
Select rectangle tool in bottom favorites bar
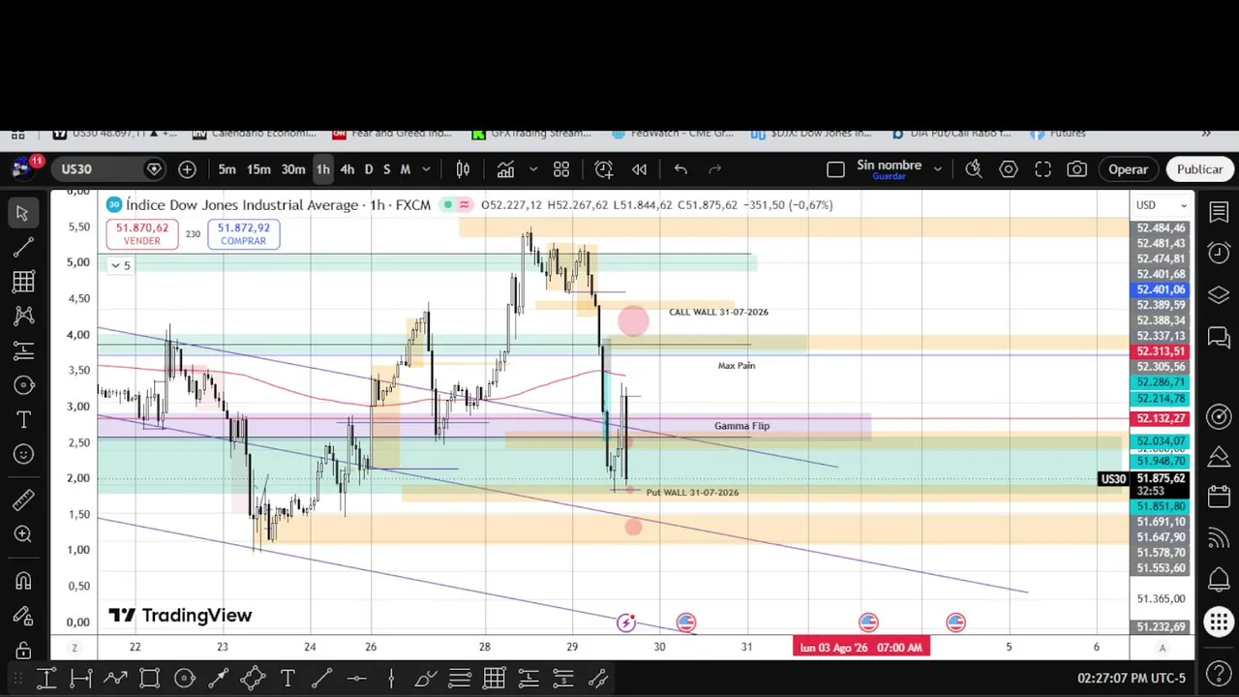pyautogui.click(x=149, y=679)
